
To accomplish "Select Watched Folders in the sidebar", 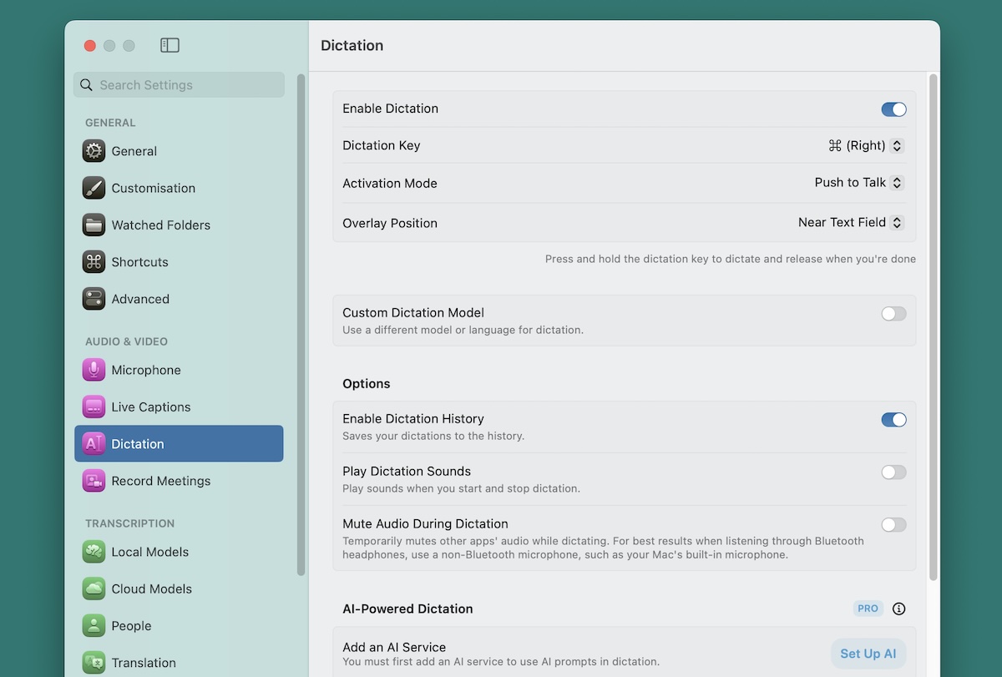I will (179, 225).
